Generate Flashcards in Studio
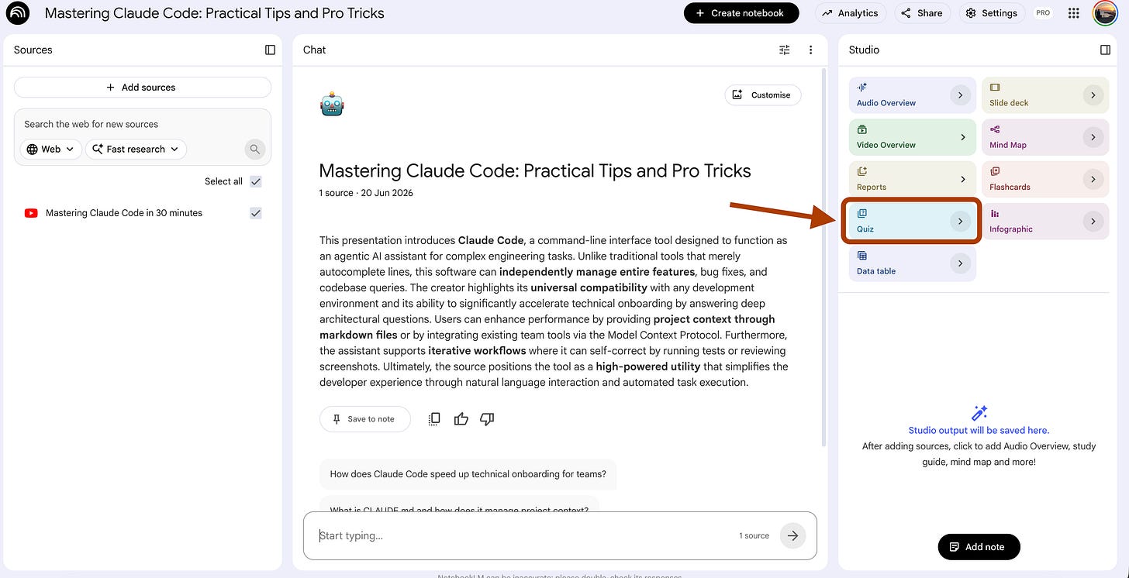This screenshot has width=1129, height=578. 1042,179
